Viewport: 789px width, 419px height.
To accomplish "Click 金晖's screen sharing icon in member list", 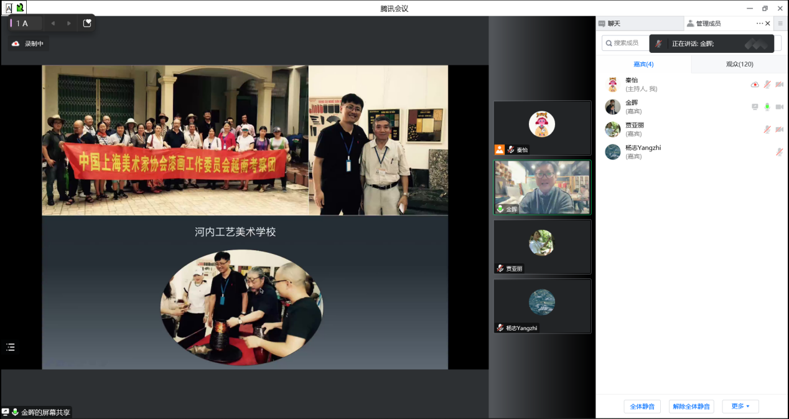I will (x=755, y=106).
